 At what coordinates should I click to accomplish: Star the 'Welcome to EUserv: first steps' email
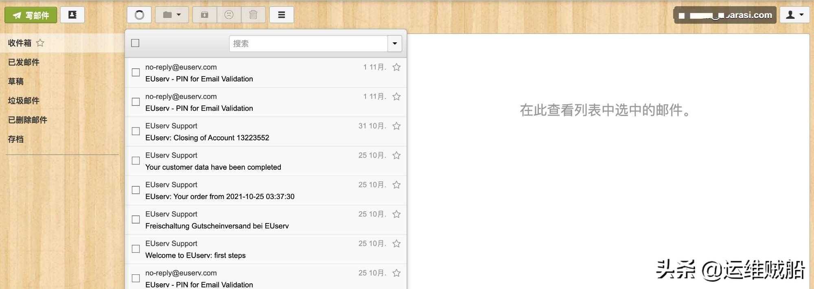(x=396, y=244)
